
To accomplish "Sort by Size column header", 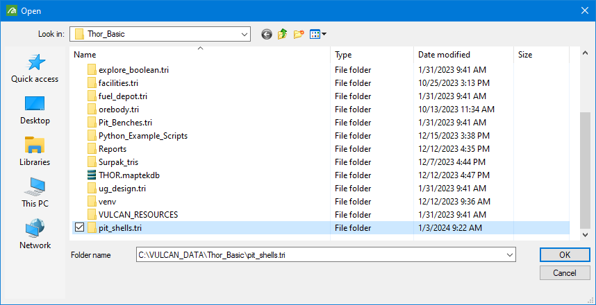I will [x=541, y=55].
